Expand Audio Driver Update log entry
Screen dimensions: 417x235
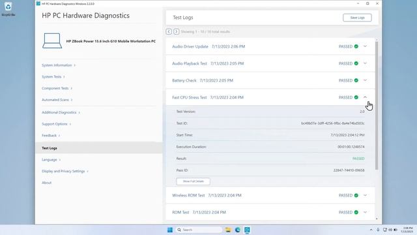[x=365, y=46]
